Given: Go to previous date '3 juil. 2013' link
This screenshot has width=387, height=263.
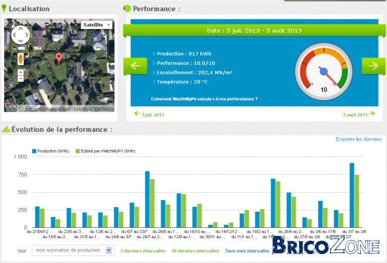Looking at the screenshot, I should [149, 114].
